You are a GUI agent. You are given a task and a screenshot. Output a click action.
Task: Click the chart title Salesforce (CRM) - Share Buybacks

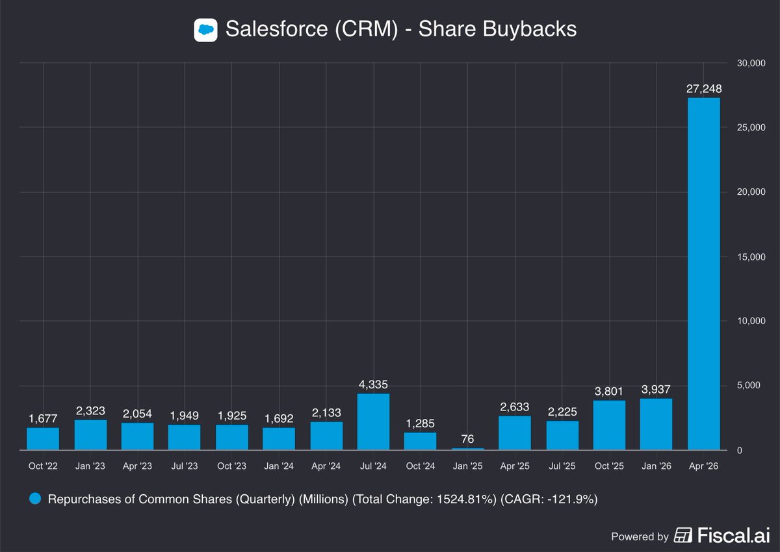pyautogui.click(x=401, y=29)
